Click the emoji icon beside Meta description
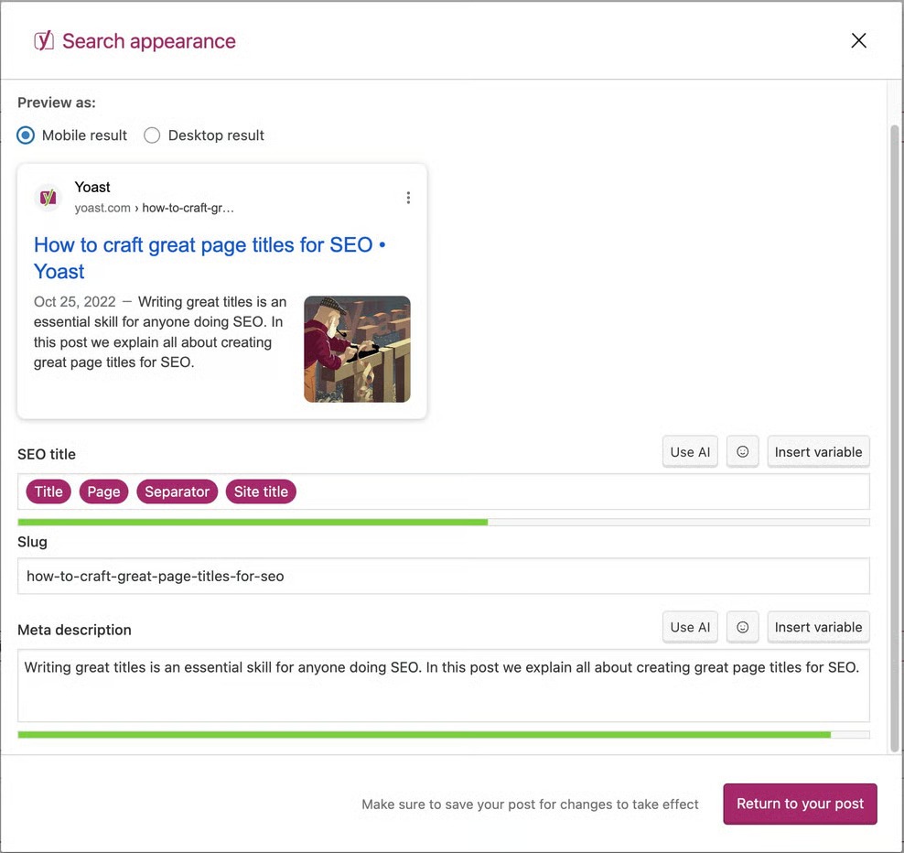904x853 pixels. point(742,627)
